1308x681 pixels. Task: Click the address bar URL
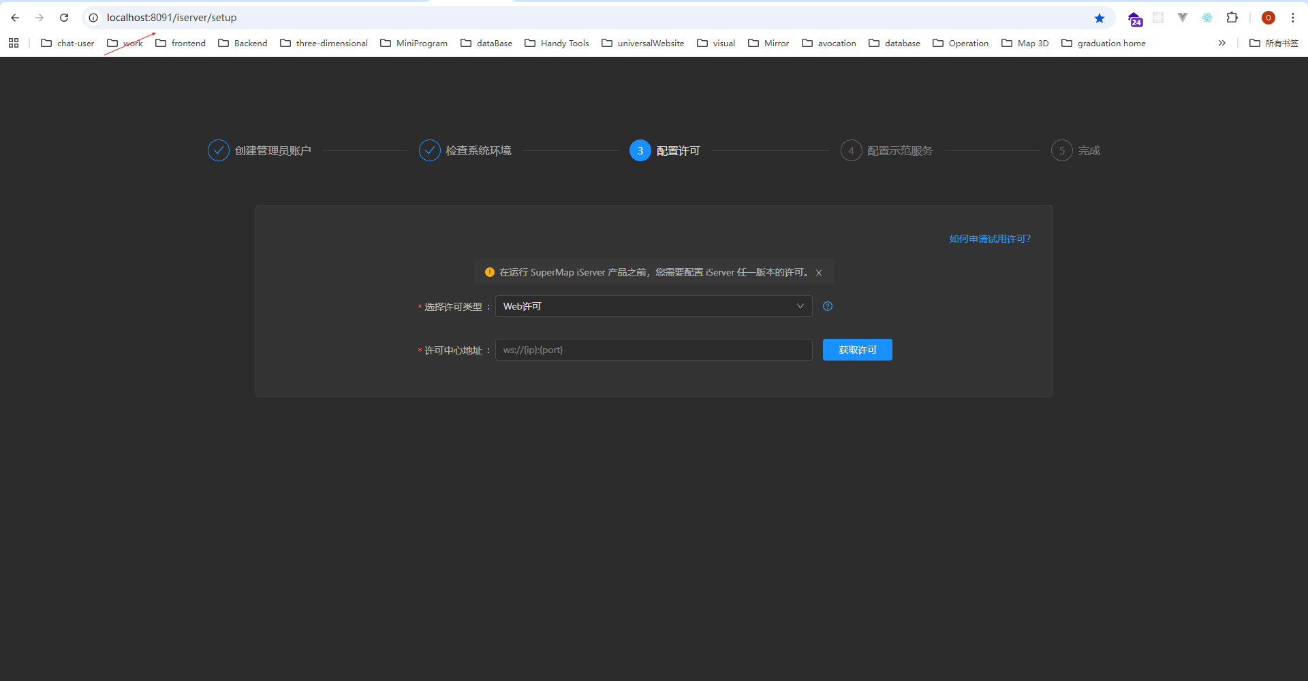pyautogui.click(x=172, y=18)
